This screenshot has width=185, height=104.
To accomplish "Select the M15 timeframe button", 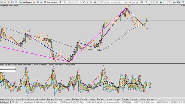I will point(115,2).
